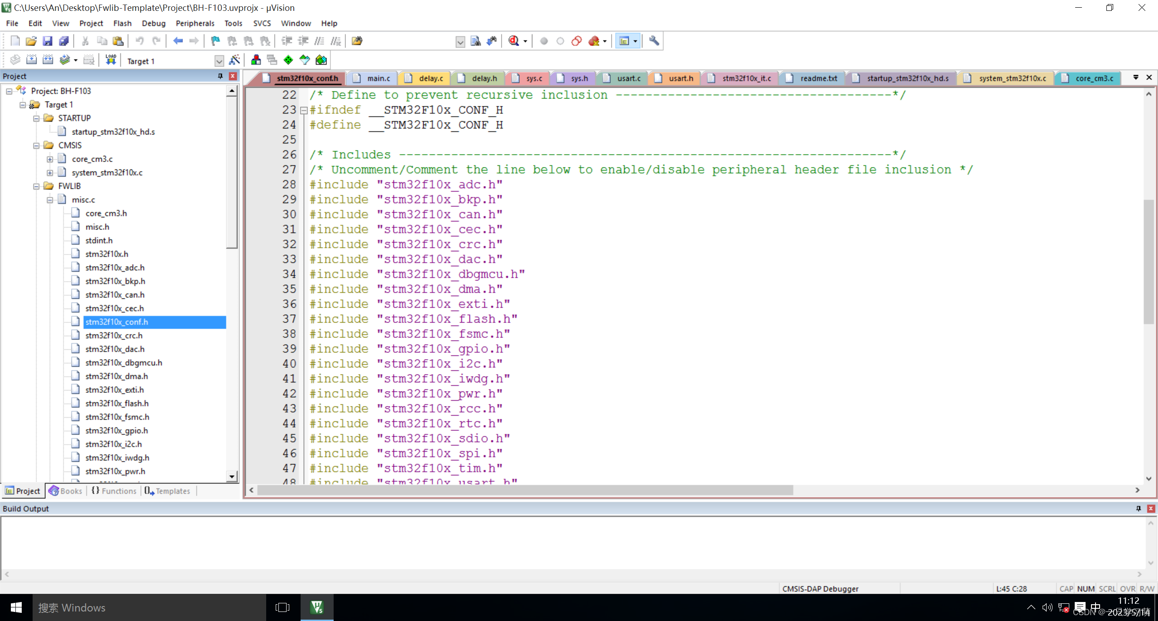Toggle the Build Output panel pin

[x=1138, y=508]
